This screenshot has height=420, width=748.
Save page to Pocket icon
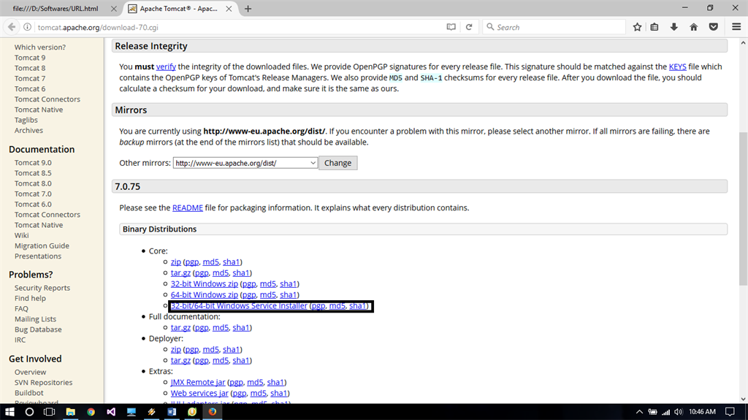click(714, 27)
